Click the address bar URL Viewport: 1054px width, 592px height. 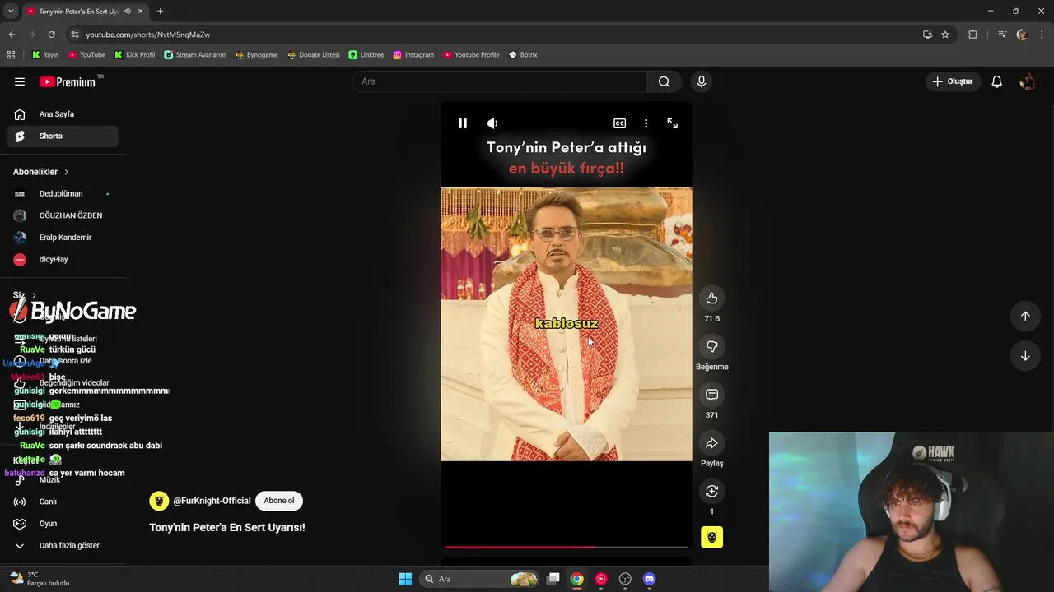click(x=148, y=35)
